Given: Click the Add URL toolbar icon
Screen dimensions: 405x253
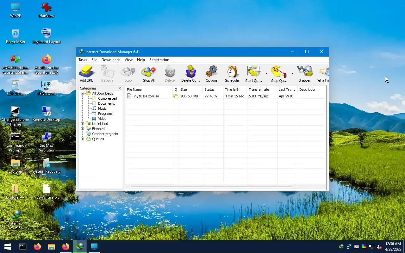Looking at the screenshot, I should point(86,74).
